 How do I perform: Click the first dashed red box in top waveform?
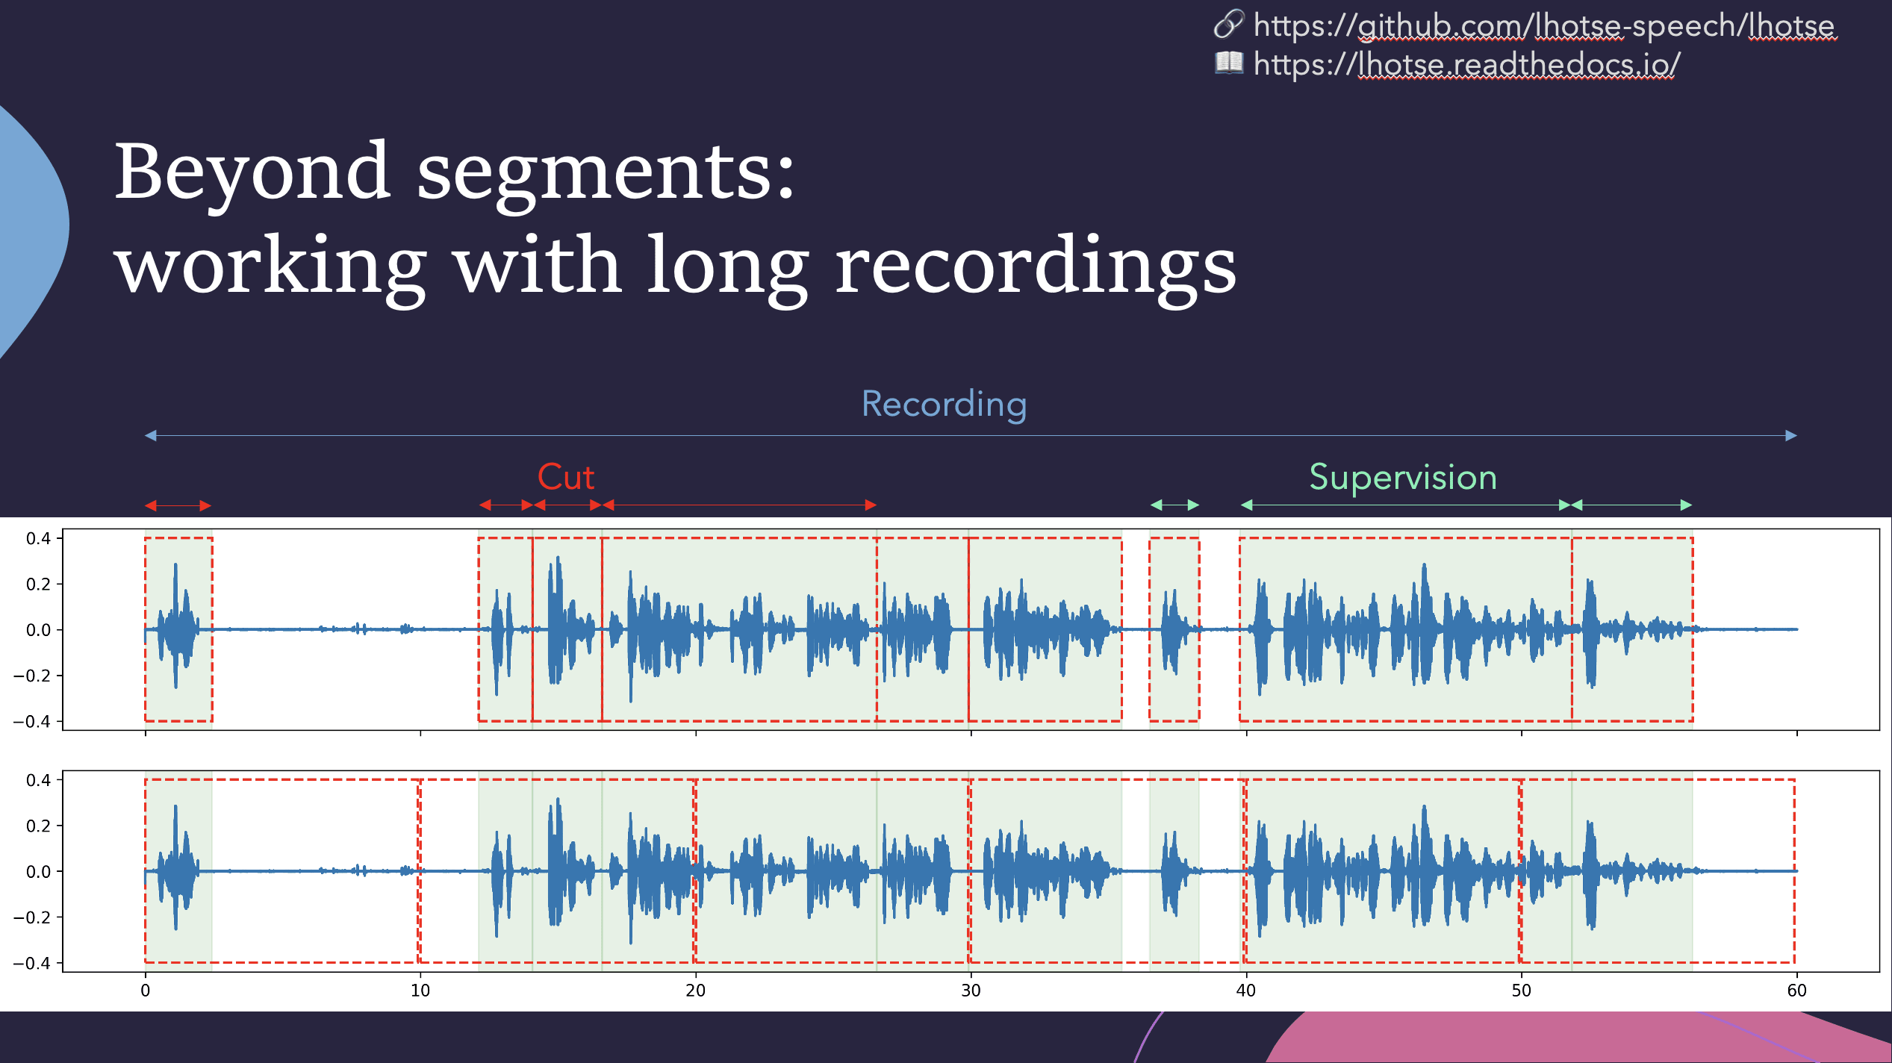[x=178, y=629]
